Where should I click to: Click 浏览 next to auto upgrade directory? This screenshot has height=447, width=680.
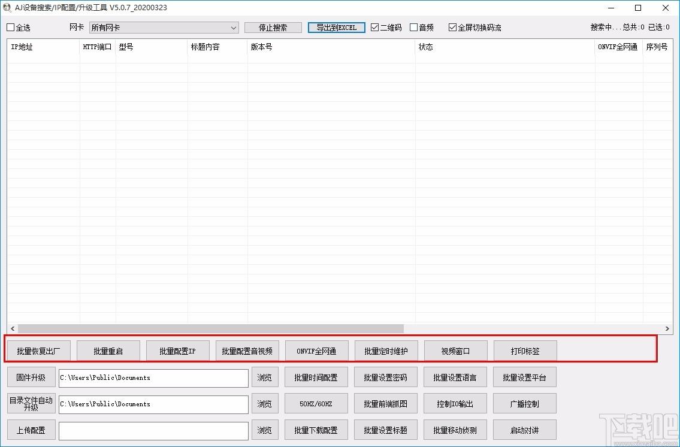click(265, 404)
